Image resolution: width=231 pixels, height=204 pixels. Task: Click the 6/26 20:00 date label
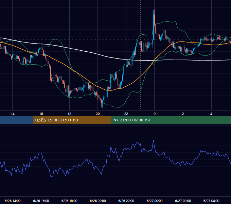[x=98, y=201]
